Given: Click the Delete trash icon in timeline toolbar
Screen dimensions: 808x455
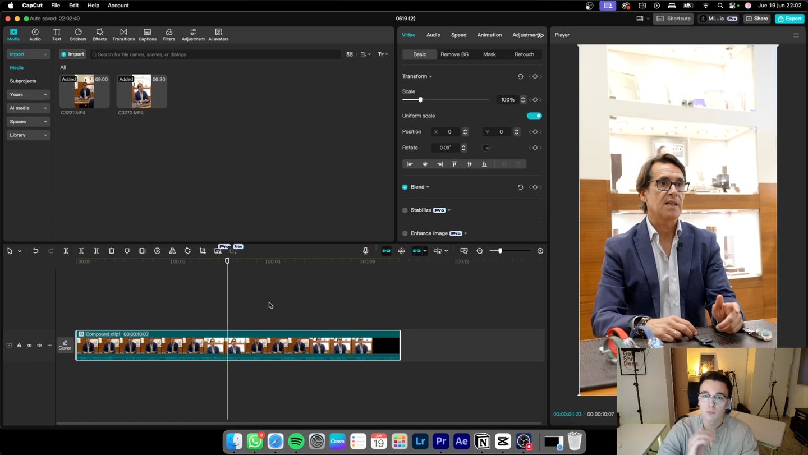Looking at the screenshot, I should pos(112,251).
